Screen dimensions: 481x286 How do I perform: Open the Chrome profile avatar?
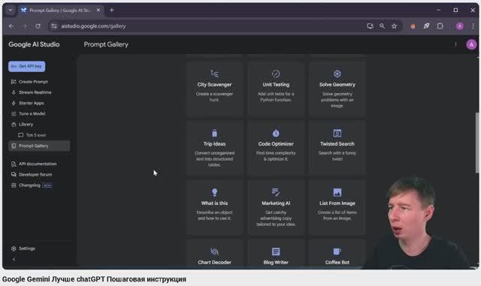pos(459,26)
